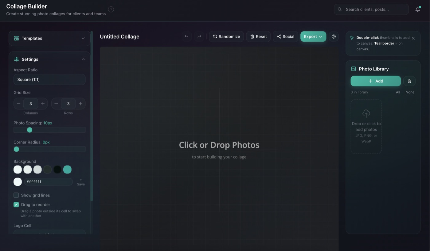Select the None photo library filter

[x=410, y=92]
